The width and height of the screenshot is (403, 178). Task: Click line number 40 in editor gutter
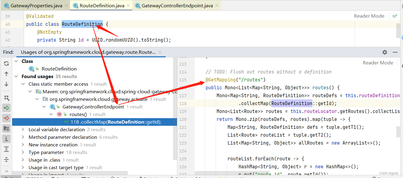pos(8,24)
